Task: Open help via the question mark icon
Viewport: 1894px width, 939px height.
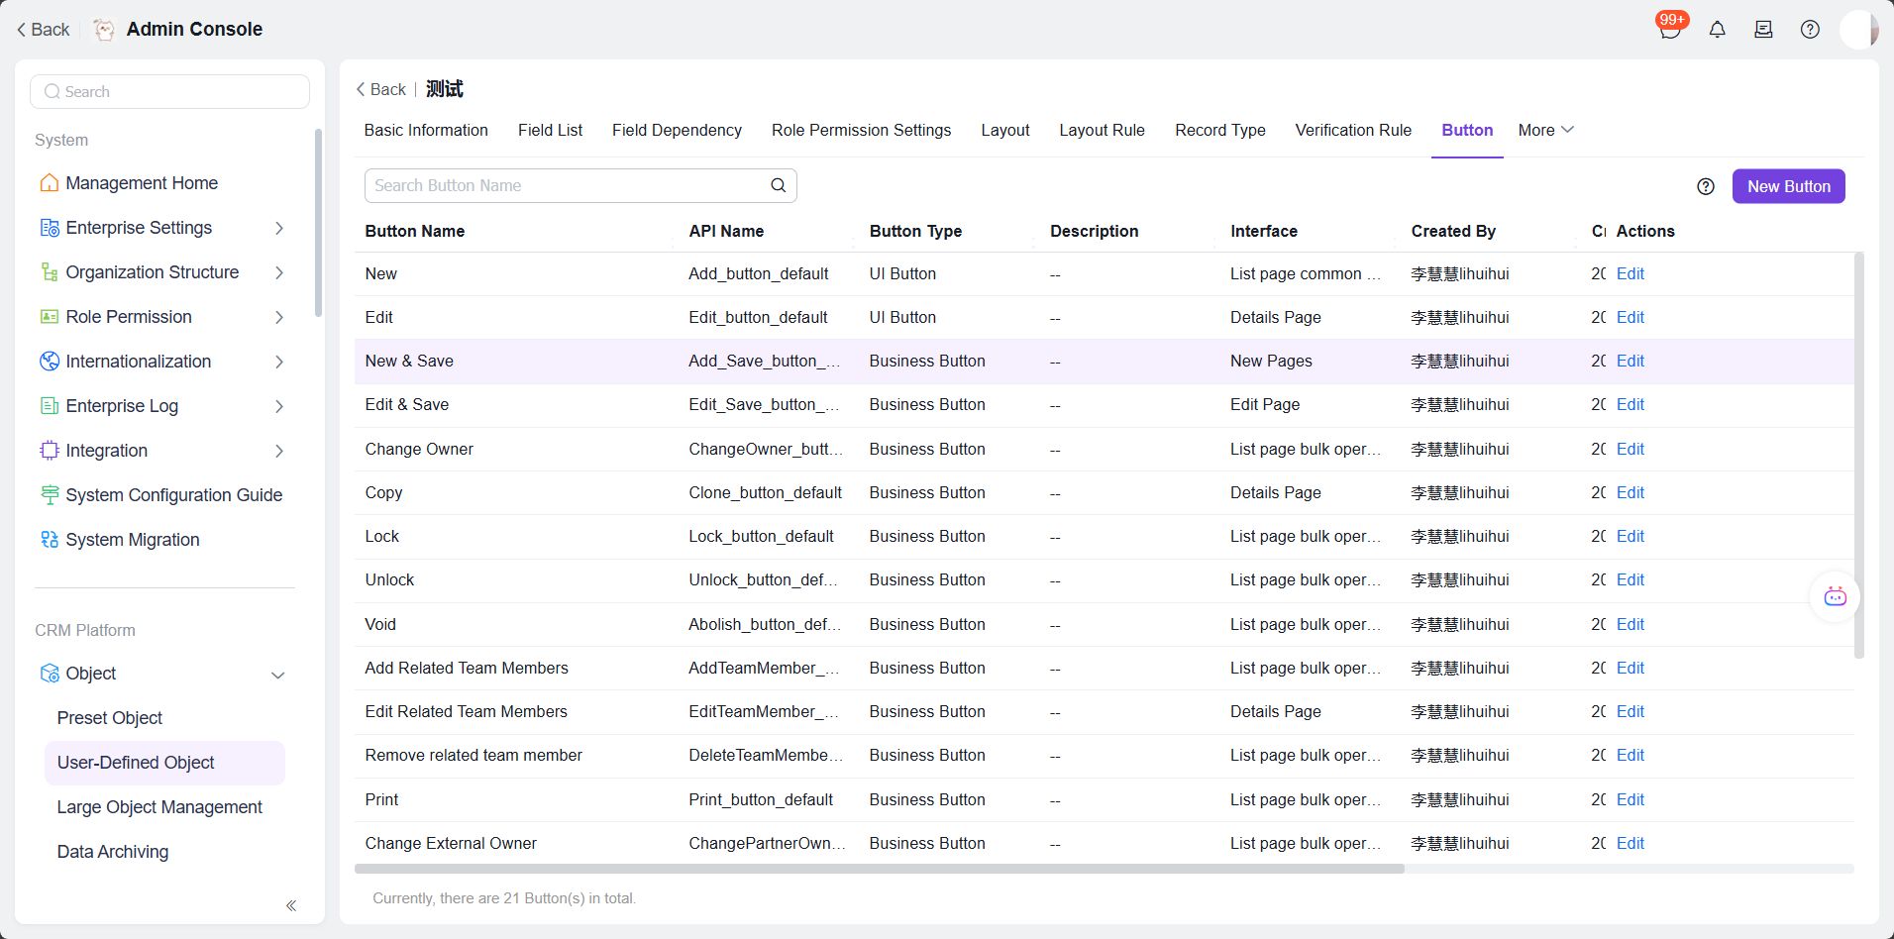Action: click(x=1811, y=29)
